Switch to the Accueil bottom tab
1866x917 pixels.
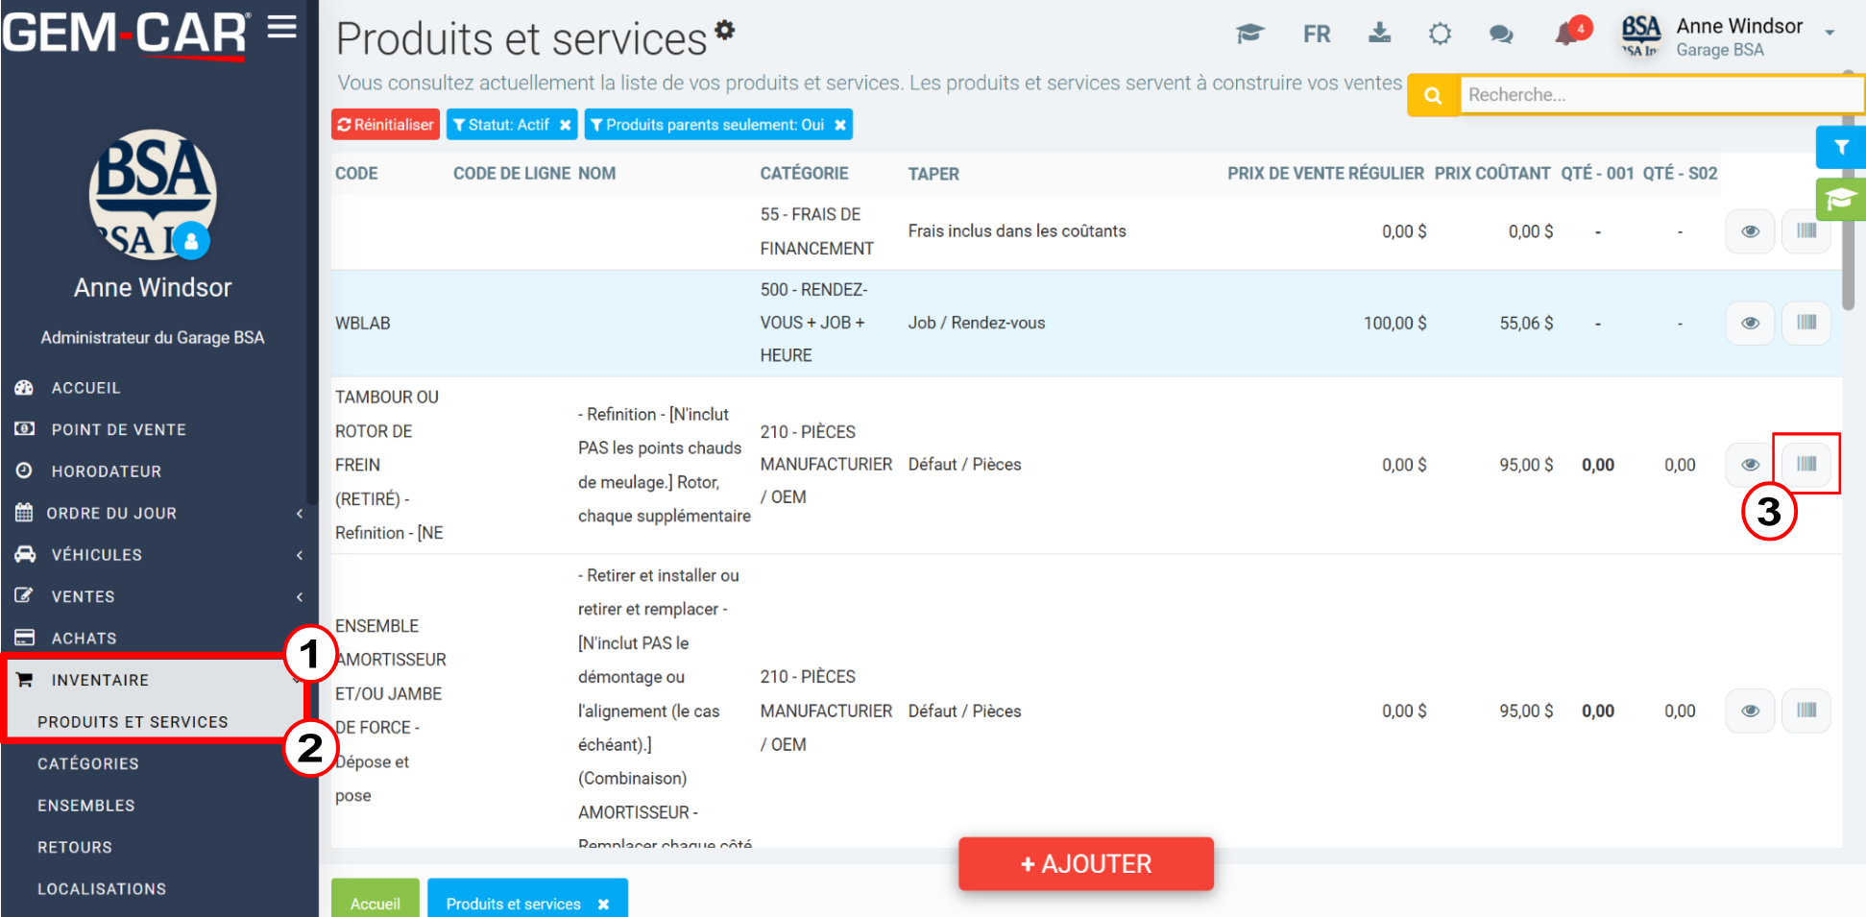coord(376,901)
